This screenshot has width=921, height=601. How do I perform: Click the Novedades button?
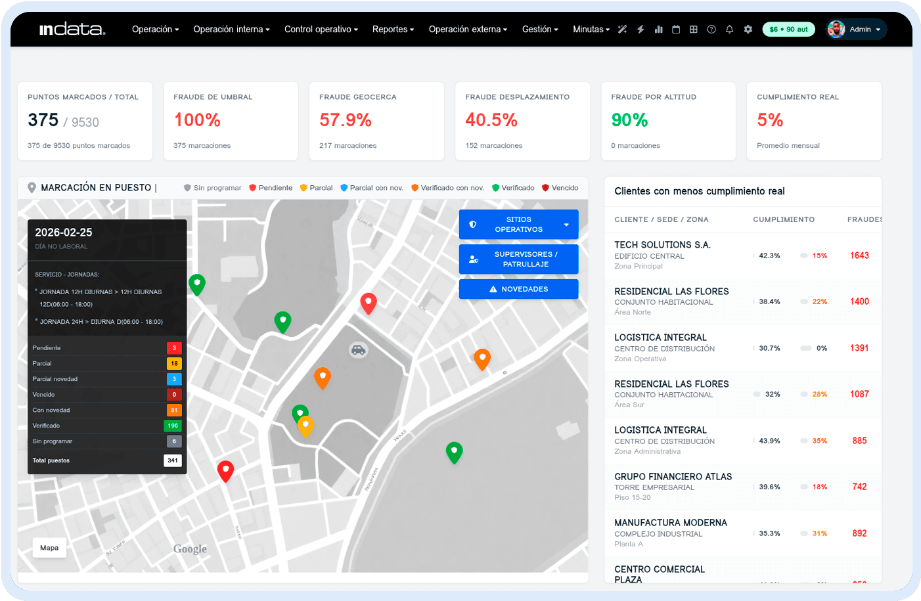click(x=518, y=289)
